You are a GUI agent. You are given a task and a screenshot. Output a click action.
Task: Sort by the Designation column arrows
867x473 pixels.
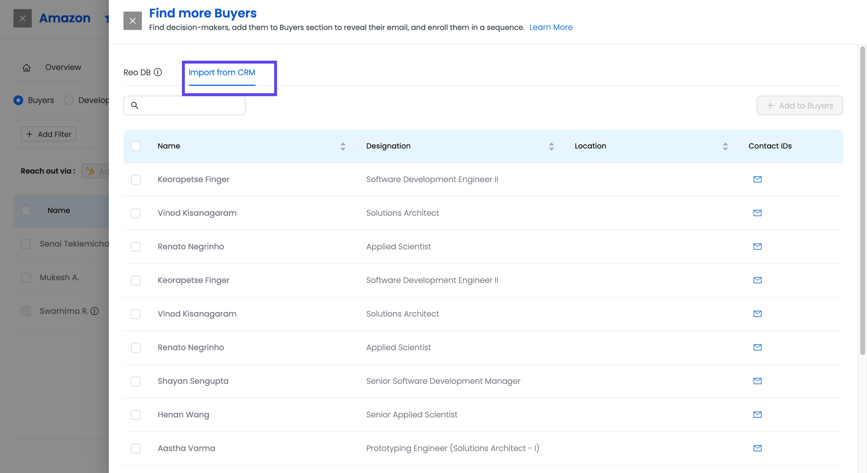pyautogui.click(x=551, y=146)
